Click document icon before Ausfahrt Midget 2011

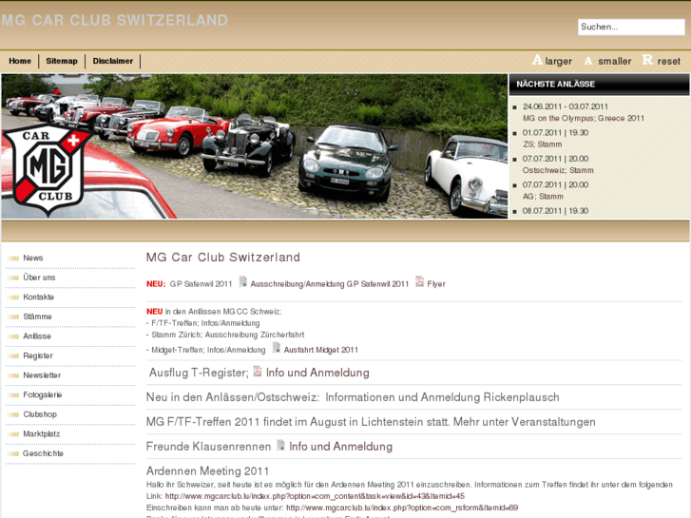(x=277, y=347)
